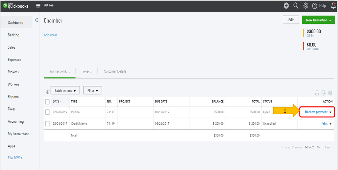Click the Next pagination link
This screenshot has width=338, height=170.
pyautogui.click(x=320, y=147)
